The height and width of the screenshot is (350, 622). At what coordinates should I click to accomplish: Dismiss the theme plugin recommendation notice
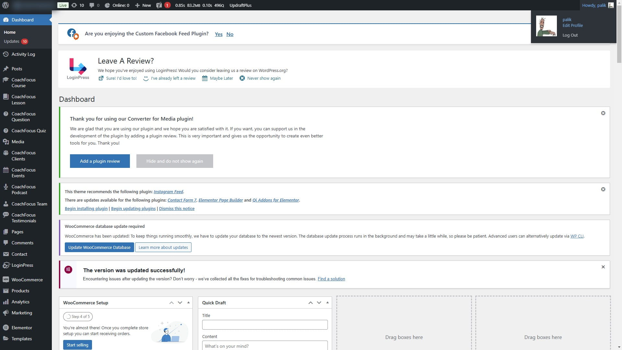(603, 189)
